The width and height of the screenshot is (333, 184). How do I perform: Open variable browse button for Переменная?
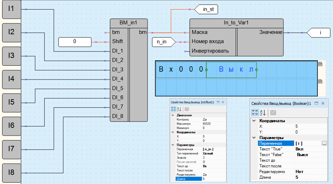pos(324,143)
